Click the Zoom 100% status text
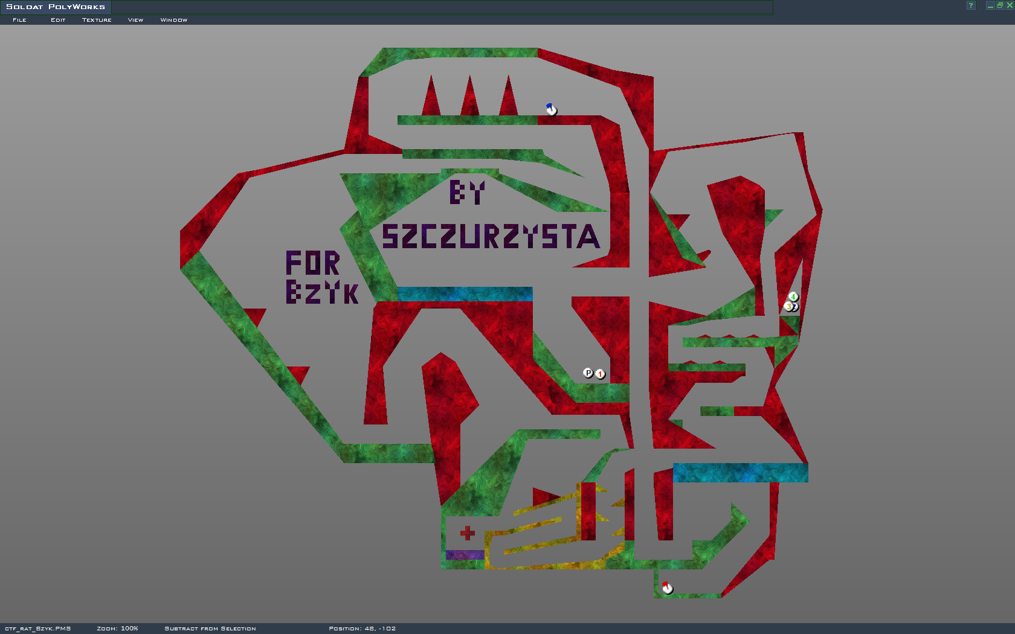 pos(117,629)
